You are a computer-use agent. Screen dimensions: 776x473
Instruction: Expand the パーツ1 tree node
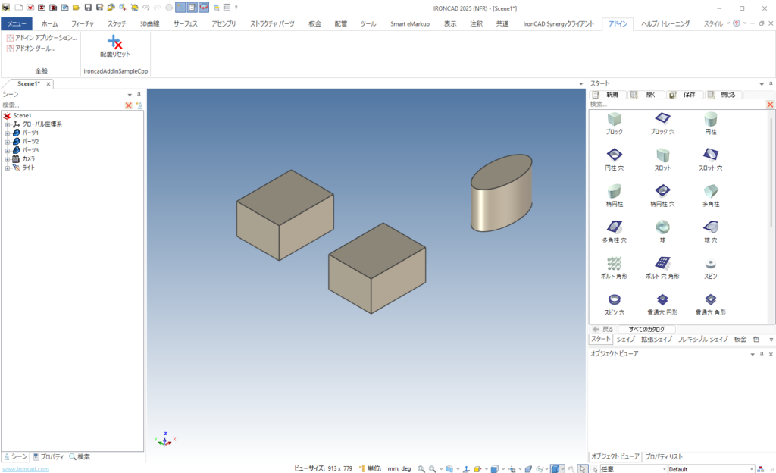pos(8,133)
